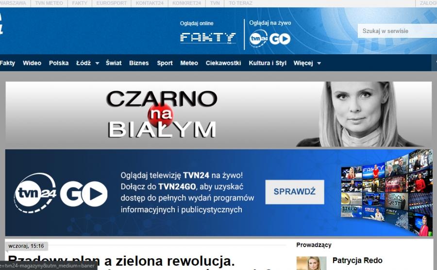Image resolution: width=437 pixels, height=270 pixels.
Task: Click Patrycja Redo's photo thumbnail
Action: point(311,263)
